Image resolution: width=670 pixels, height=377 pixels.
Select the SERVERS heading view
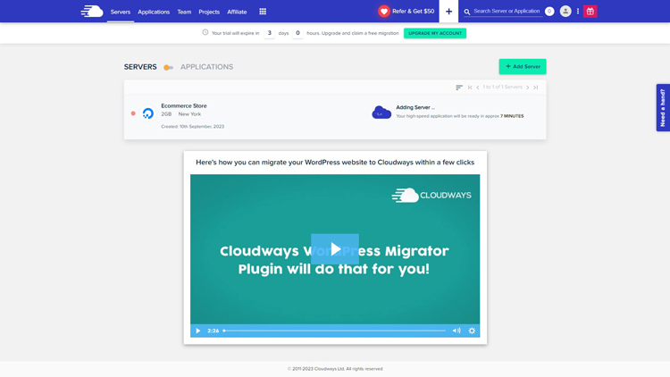tap(140, 67)
